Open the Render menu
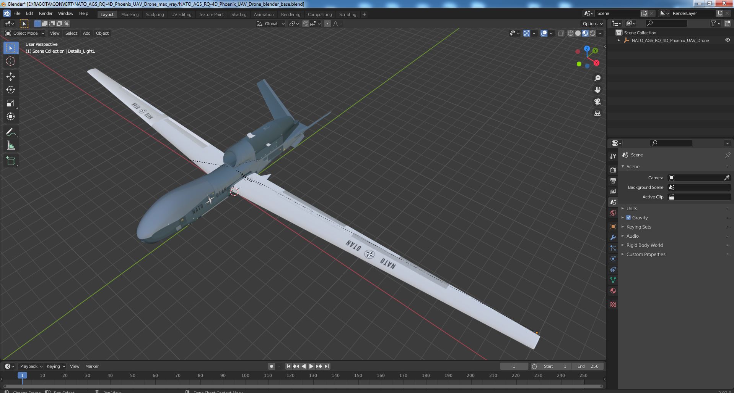The height and width of the screenshot is (393, 734). 46,13
